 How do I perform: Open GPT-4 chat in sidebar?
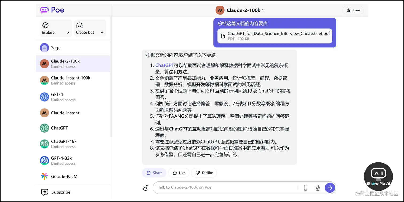coord(73,97)
